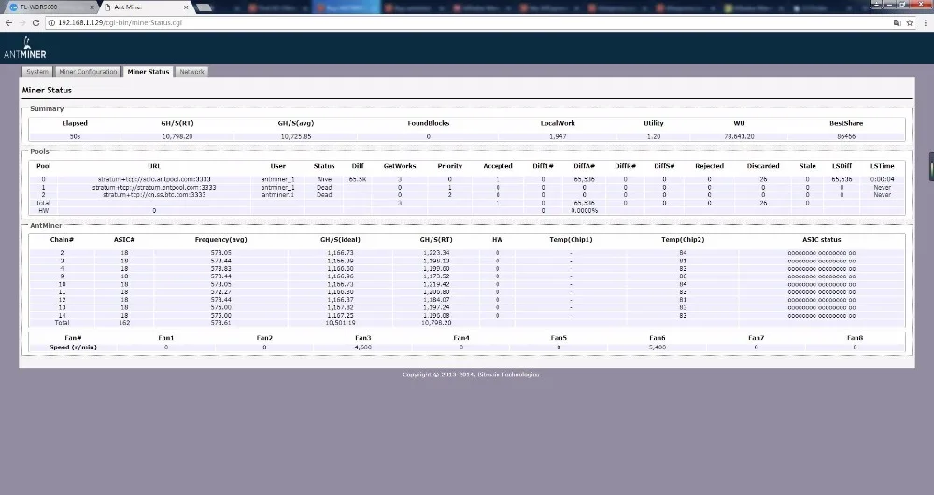Click the Elapsed column header
Screen dimensions: 934x495
[75, 123]
